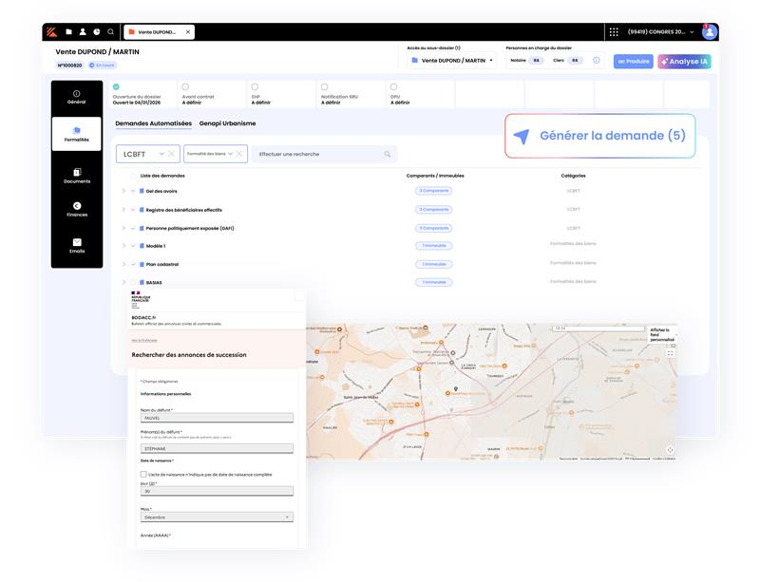Screen dimensions: 760x582
Task: Open Emails in the sidebar
Action: pyautogui.click(x=77, y=246)
